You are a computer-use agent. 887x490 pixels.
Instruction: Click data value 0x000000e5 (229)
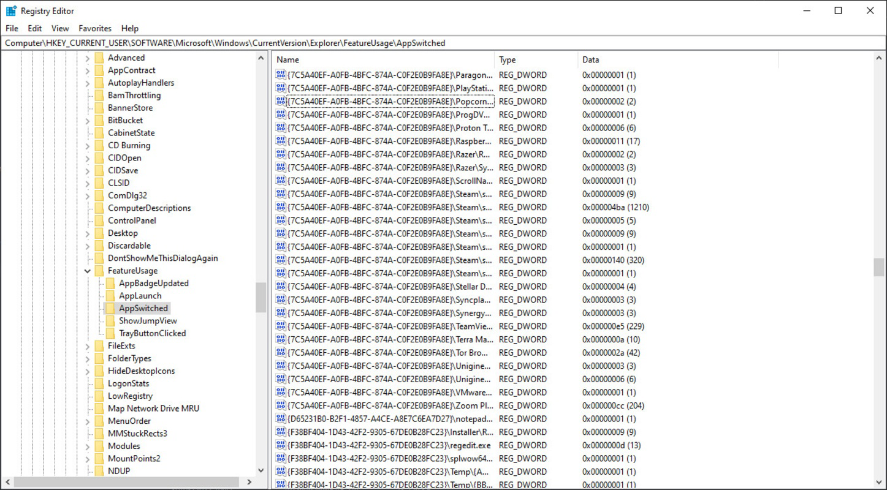click(613, 326)
